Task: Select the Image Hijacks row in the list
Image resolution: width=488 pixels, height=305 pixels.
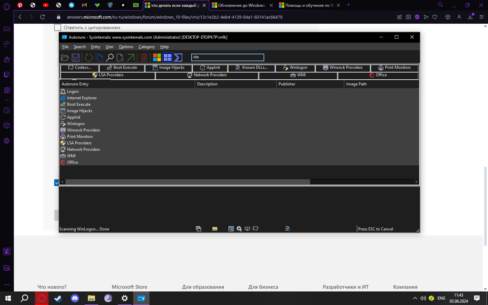Action: (x=239, y=111)
